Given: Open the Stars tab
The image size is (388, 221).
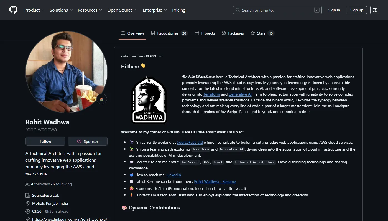Looking at the screenshot, I should click(x=262, y=33).
